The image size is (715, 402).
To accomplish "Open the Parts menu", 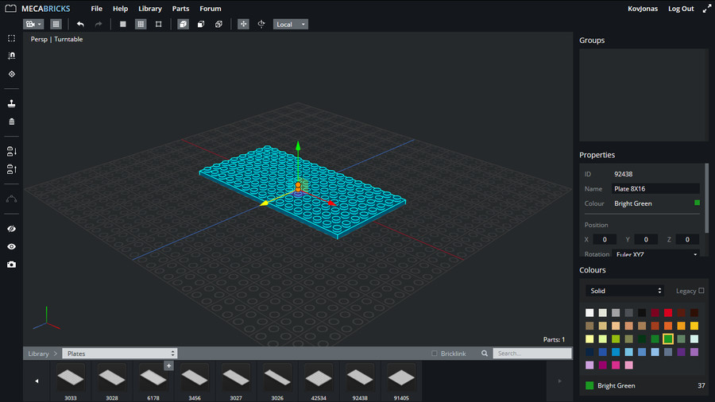I will pos(180,9).
